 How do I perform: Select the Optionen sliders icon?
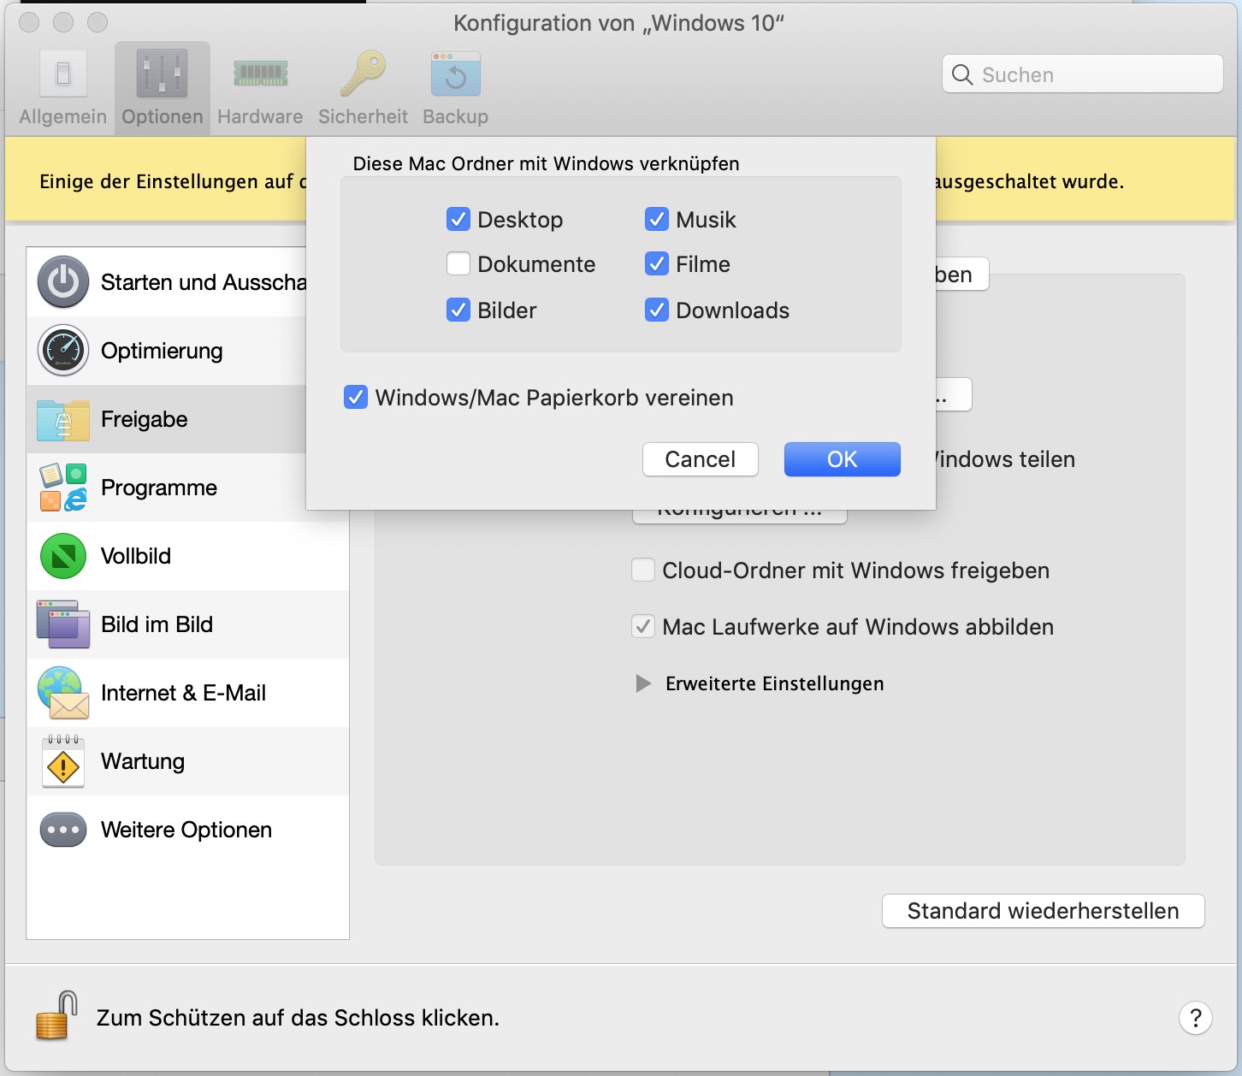pos(162,74)
